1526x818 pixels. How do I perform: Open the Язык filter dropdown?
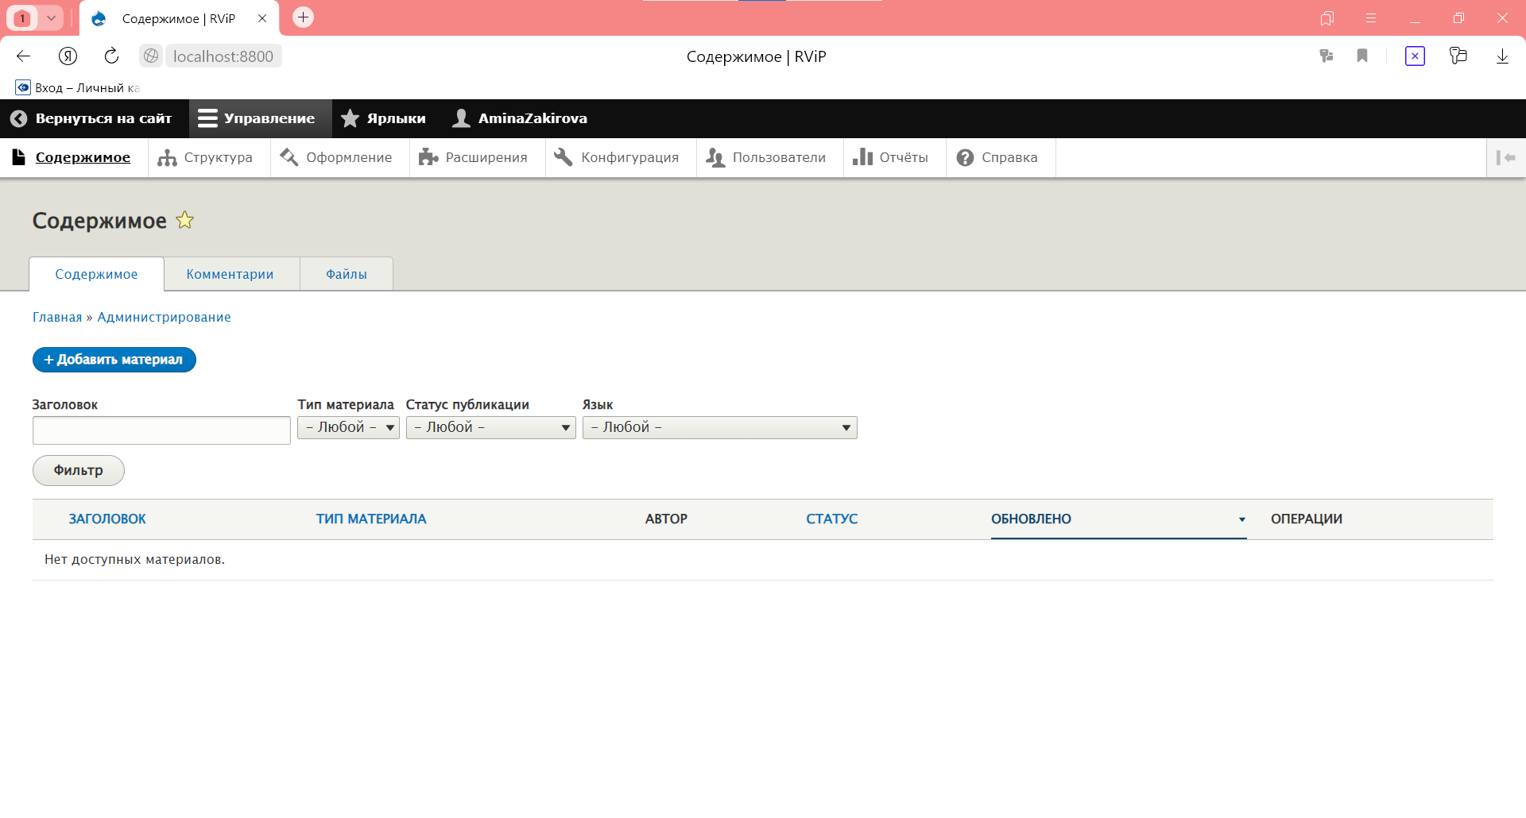(719, 427)
